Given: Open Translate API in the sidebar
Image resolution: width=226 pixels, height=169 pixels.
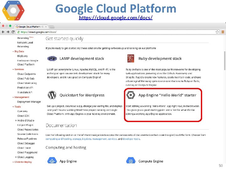Looking at the screenshot, I should point(25,92).
